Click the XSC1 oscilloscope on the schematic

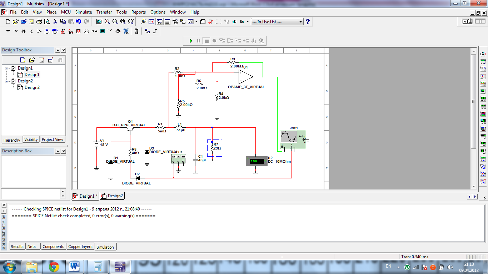point(293,140)
